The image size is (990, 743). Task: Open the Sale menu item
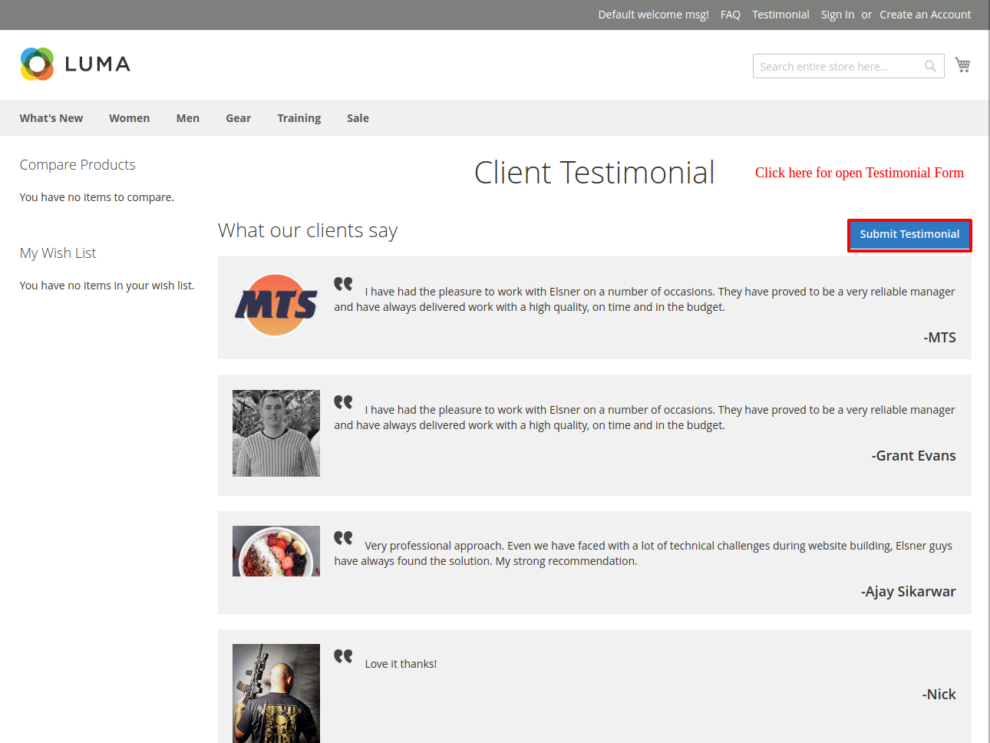click(358, 118)
